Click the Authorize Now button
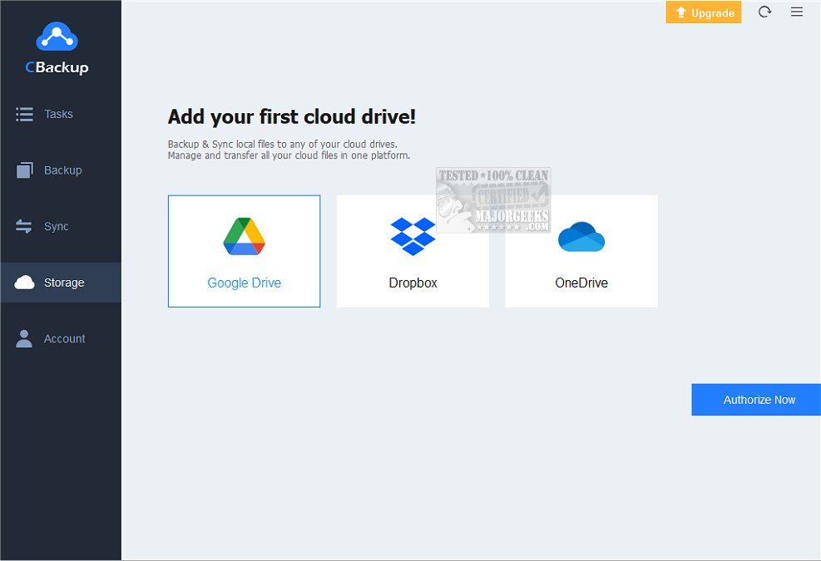This screenshot has width=821, height=561. click(756, 400)
